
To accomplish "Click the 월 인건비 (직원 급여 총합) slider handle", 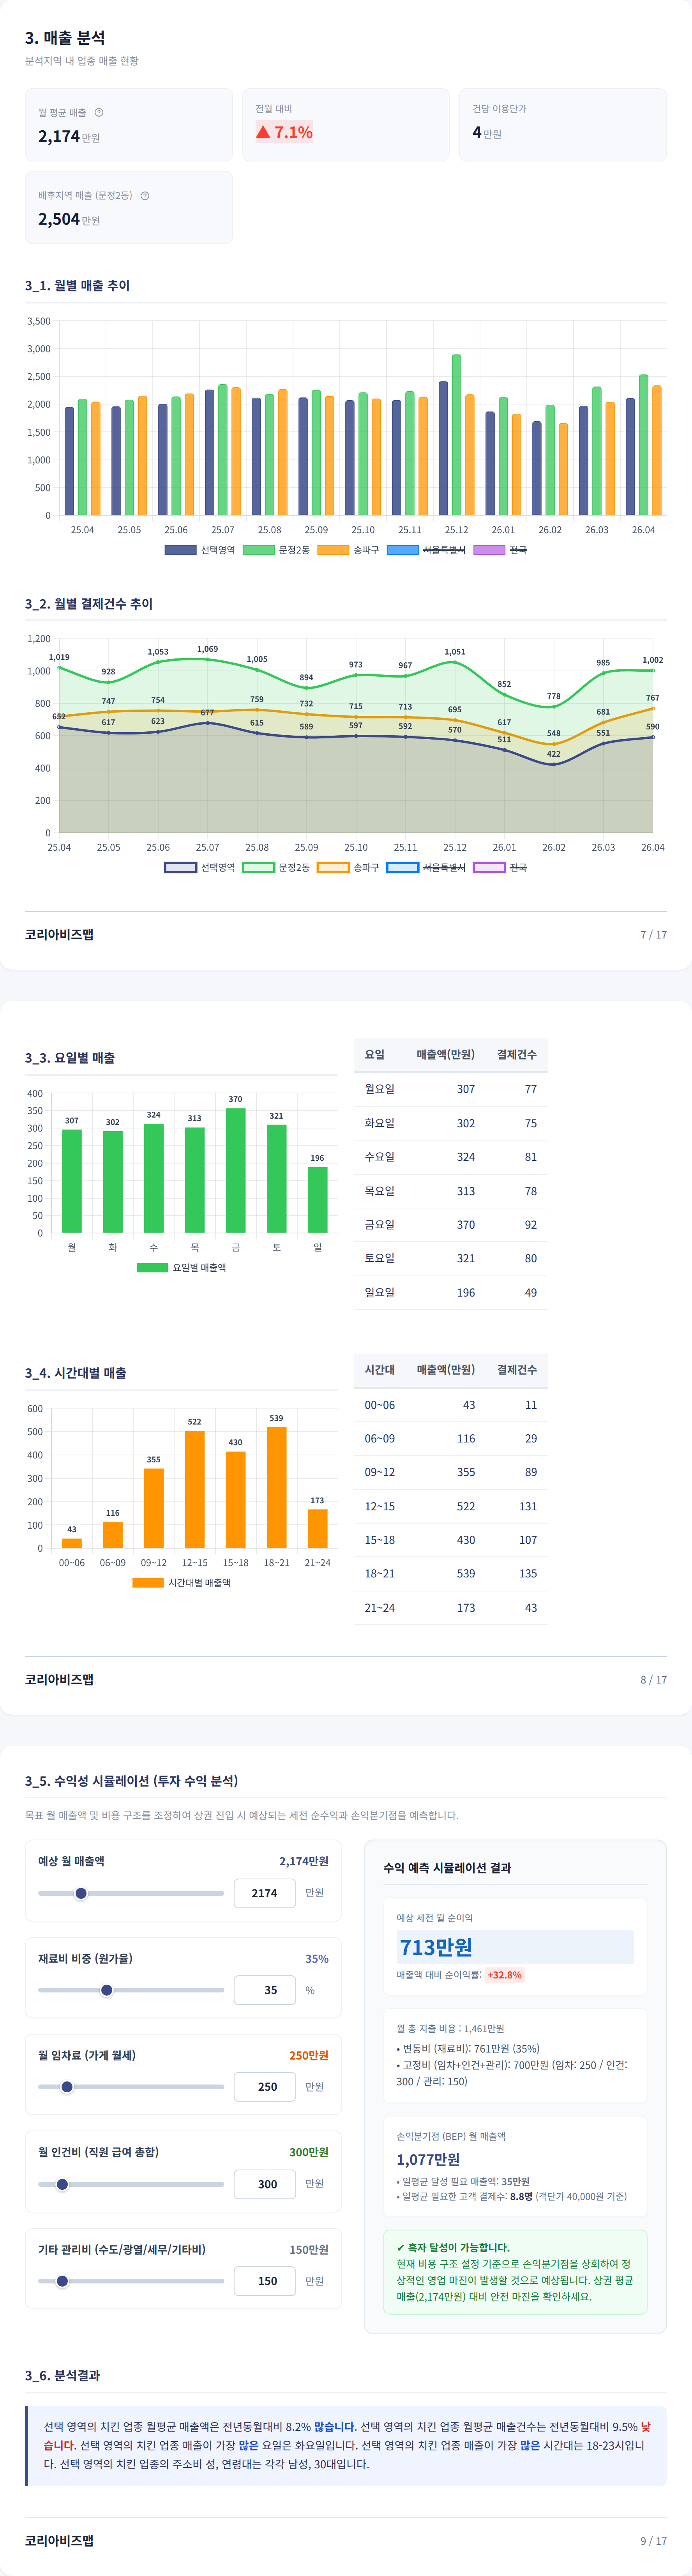I will coord(62,2184).
